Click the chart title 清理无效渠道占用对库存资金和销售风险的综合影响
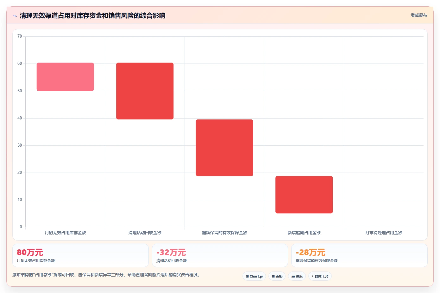440x293 pixels. [92, 15]
